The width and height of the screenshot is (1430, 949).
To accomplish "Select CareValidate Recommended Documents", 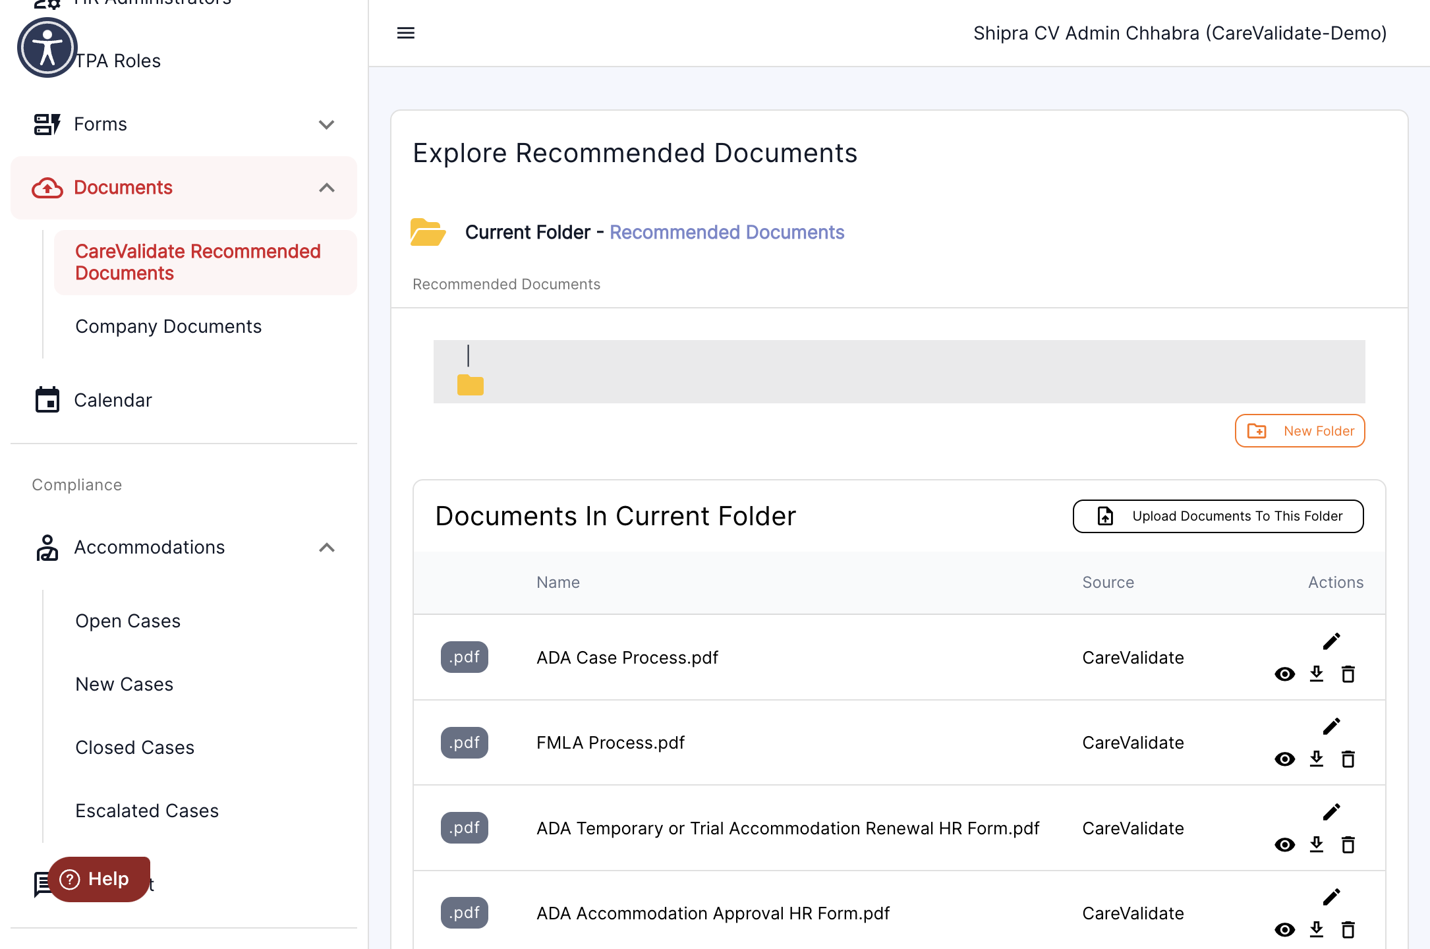I will click(206, 262).
